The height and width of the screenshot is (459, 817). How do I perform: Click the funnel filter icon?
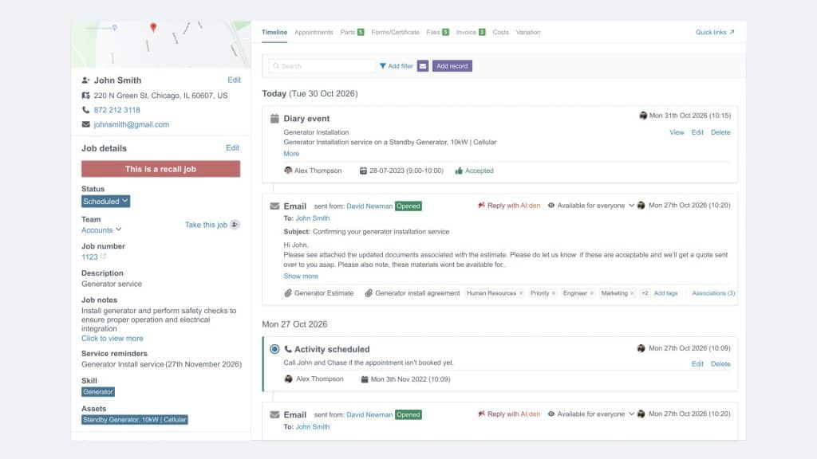pos(382,66)
